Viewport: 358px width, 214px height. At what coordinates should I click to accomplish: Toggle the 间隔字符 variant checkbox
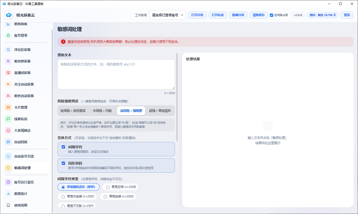[x=64, y=147]
